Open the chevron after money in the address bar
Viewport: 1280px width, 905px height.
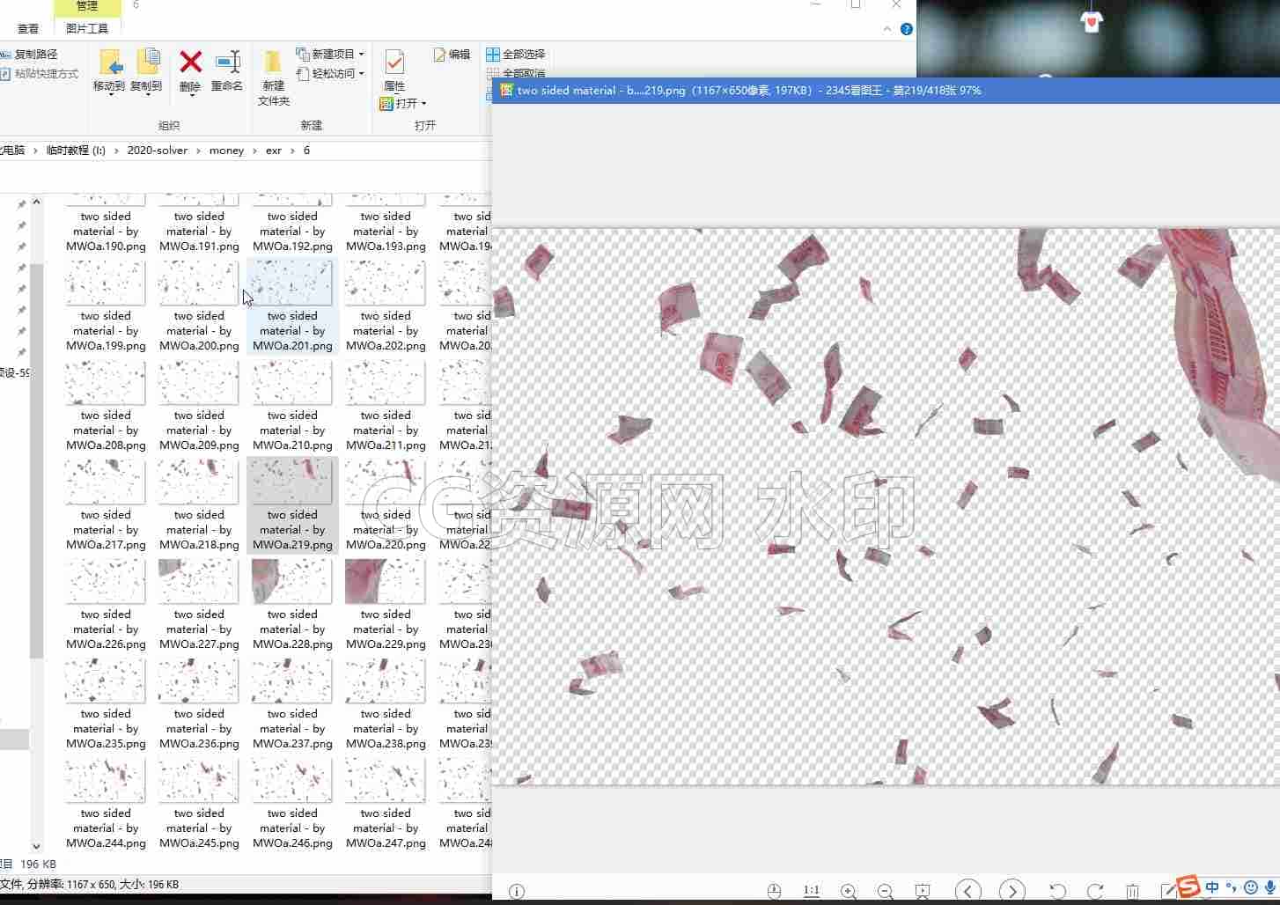254,151
